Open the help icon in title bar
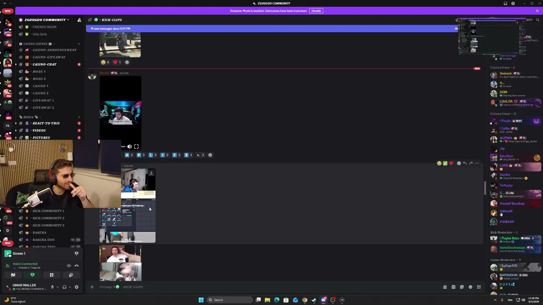543x305 pixels. coord(513,3)
